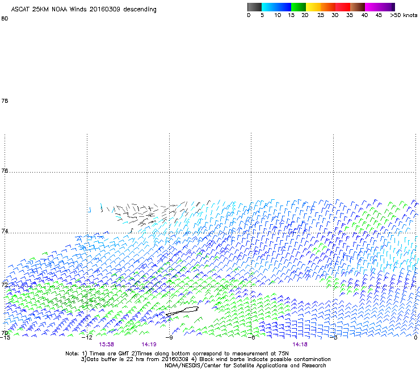Viewport: 420px width, 369px height.
Task: Click the green 15-20 knots color band
Action: (299, 7)
